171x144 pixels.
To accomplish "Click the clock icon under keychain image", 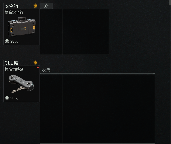I will click(x=7, y=98).
